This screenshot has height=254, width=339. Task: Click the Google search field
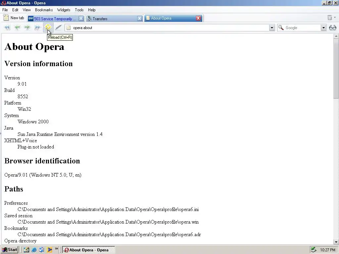(302, 28)
